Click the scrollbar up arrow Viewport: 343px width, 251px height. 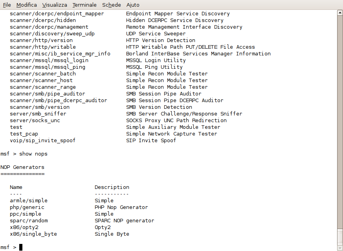point(340,13)
